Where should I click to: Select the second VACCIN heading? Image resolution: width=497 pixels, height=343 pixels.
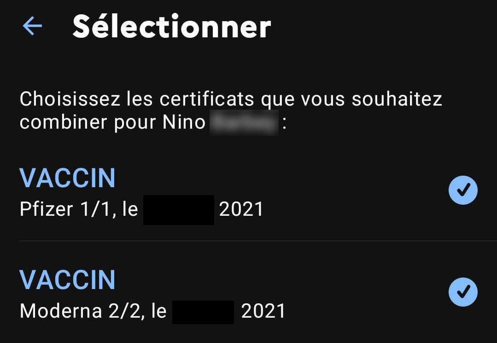point(67,280)
